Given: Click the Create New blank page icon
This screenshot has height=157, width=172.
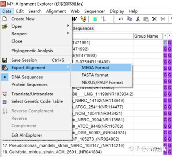Looking at the screenshot, I should pos(5,19).
